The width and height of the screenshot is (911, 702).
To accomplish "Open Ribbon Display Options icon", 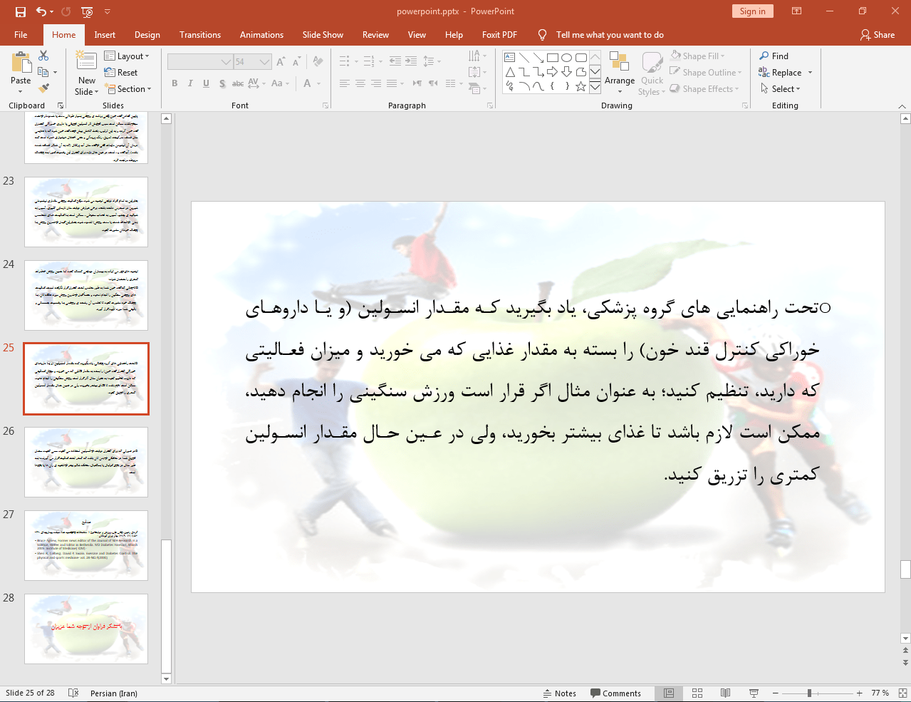I will tap(797, 11).
